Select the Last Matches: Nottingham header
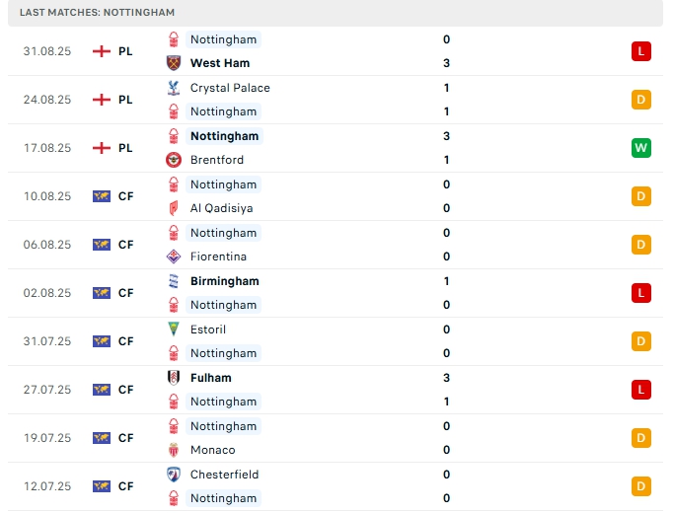 click(x=97, y=12)
